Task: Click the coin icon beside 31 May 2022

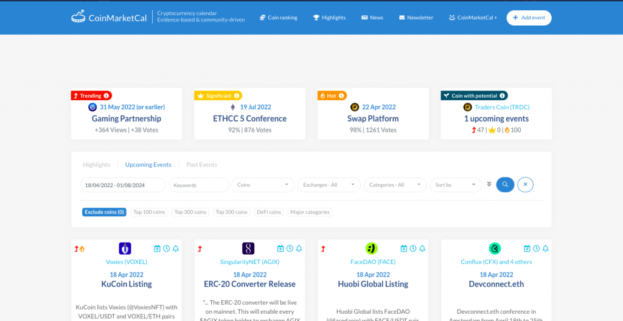Action: point(92,107)
